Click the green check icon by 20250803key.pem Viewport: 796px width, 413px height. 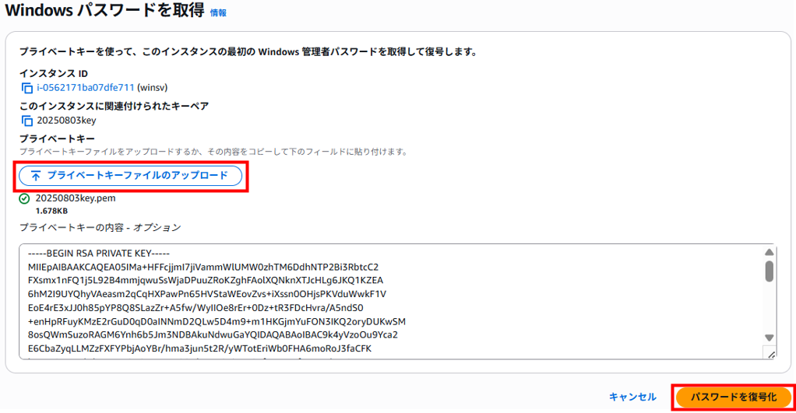click(x=24, y=198)
